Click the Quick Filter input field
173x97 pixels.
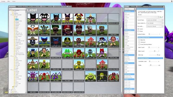pyautogui.click(x=129, y=9)
